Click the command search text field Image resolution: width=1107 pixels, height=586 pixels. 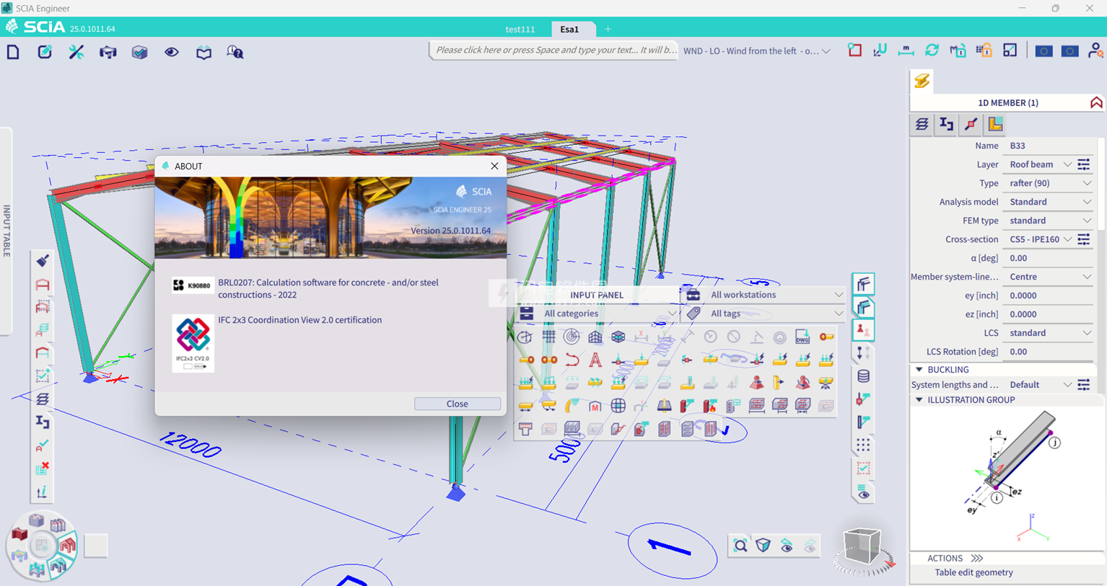[x=554, y=50]
